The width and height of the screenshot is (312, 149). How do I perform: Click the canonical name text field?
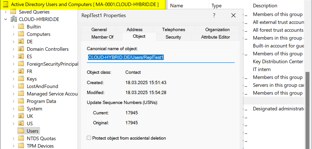(160, 58)
